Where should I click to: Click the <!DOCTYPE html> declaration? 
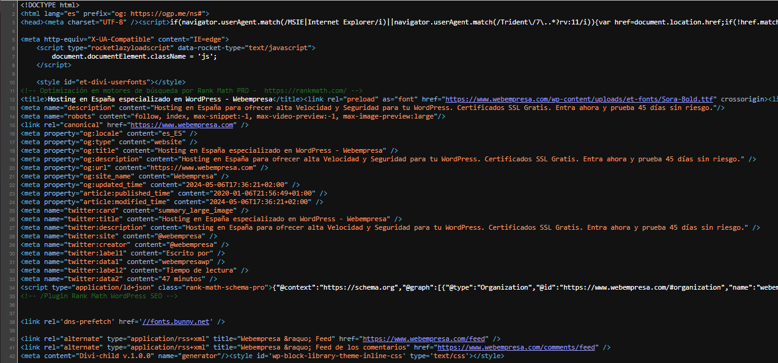50,5
